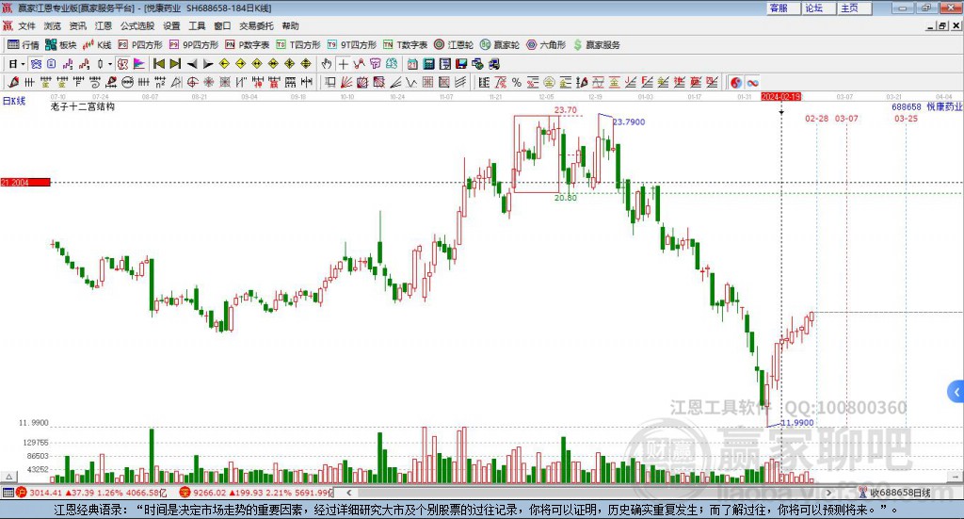964x519 pixels.
Task: Click the horizontal scrollbar left arrow
Action: coord(348,493)
